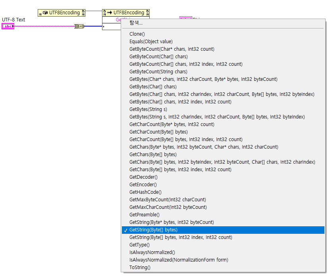Screen dimensions: 330x277
Task: Select GetBytes with Char* chars and Byte* bytes
Action: (x=223, y=79)
